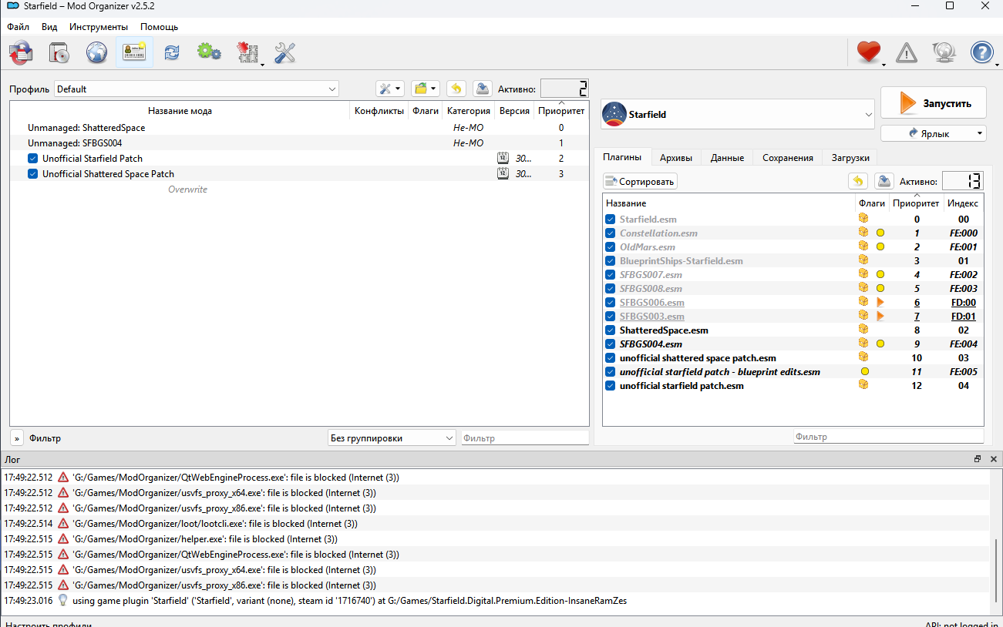Switch to the Сохранения tab

click(788, 157)
